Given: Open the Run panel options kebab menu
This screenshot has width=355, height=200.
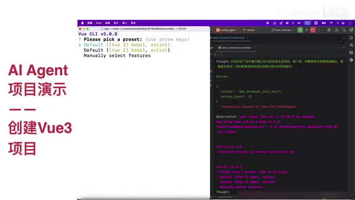Looking at the screenshot, I should click(338, 48).
